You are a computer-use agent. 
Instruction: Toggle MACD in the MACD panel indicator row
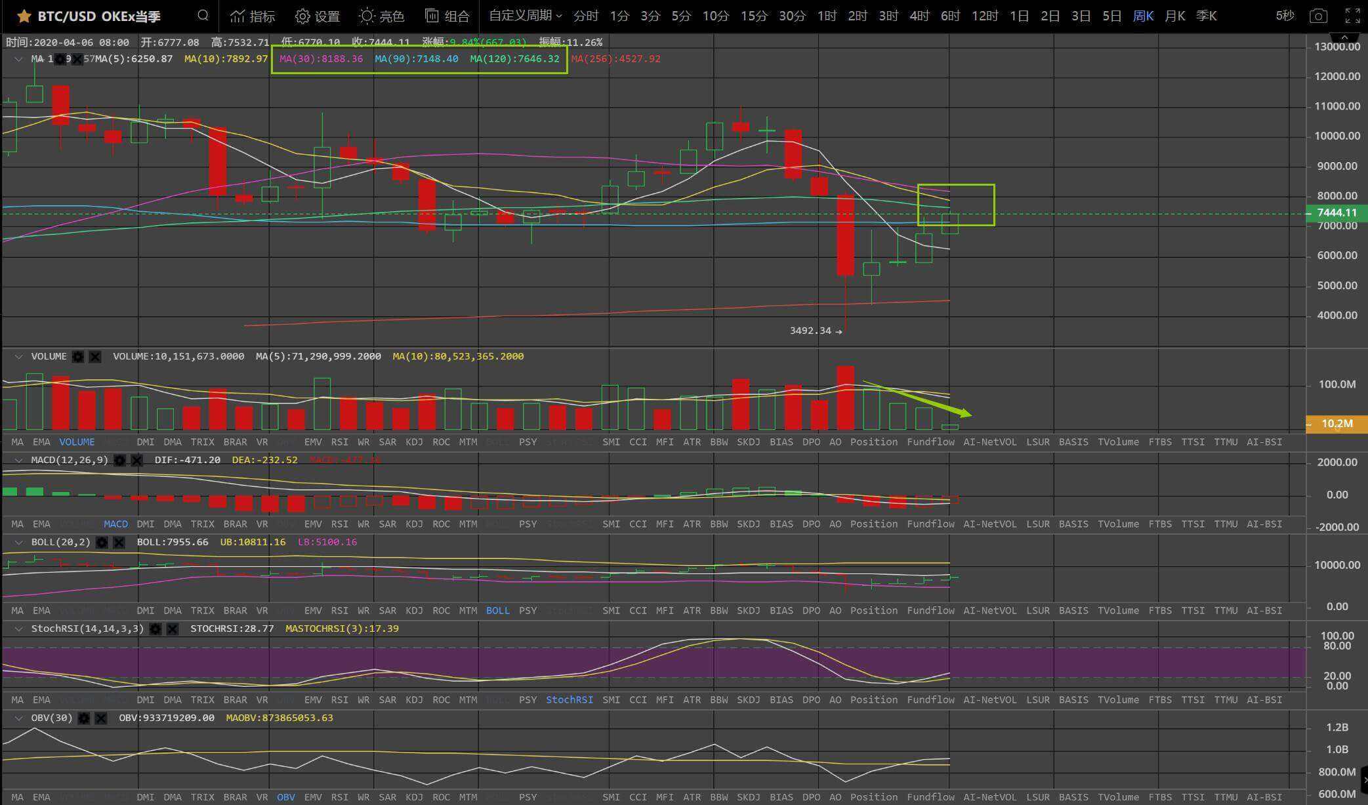coord(115,524)
